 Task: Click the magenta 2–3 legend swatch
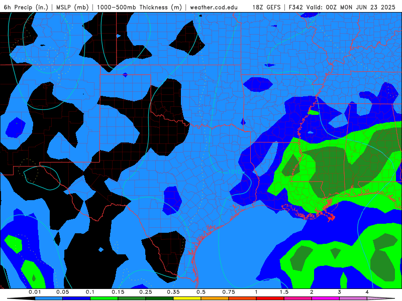pyautogui.click(x=326, y=298)
